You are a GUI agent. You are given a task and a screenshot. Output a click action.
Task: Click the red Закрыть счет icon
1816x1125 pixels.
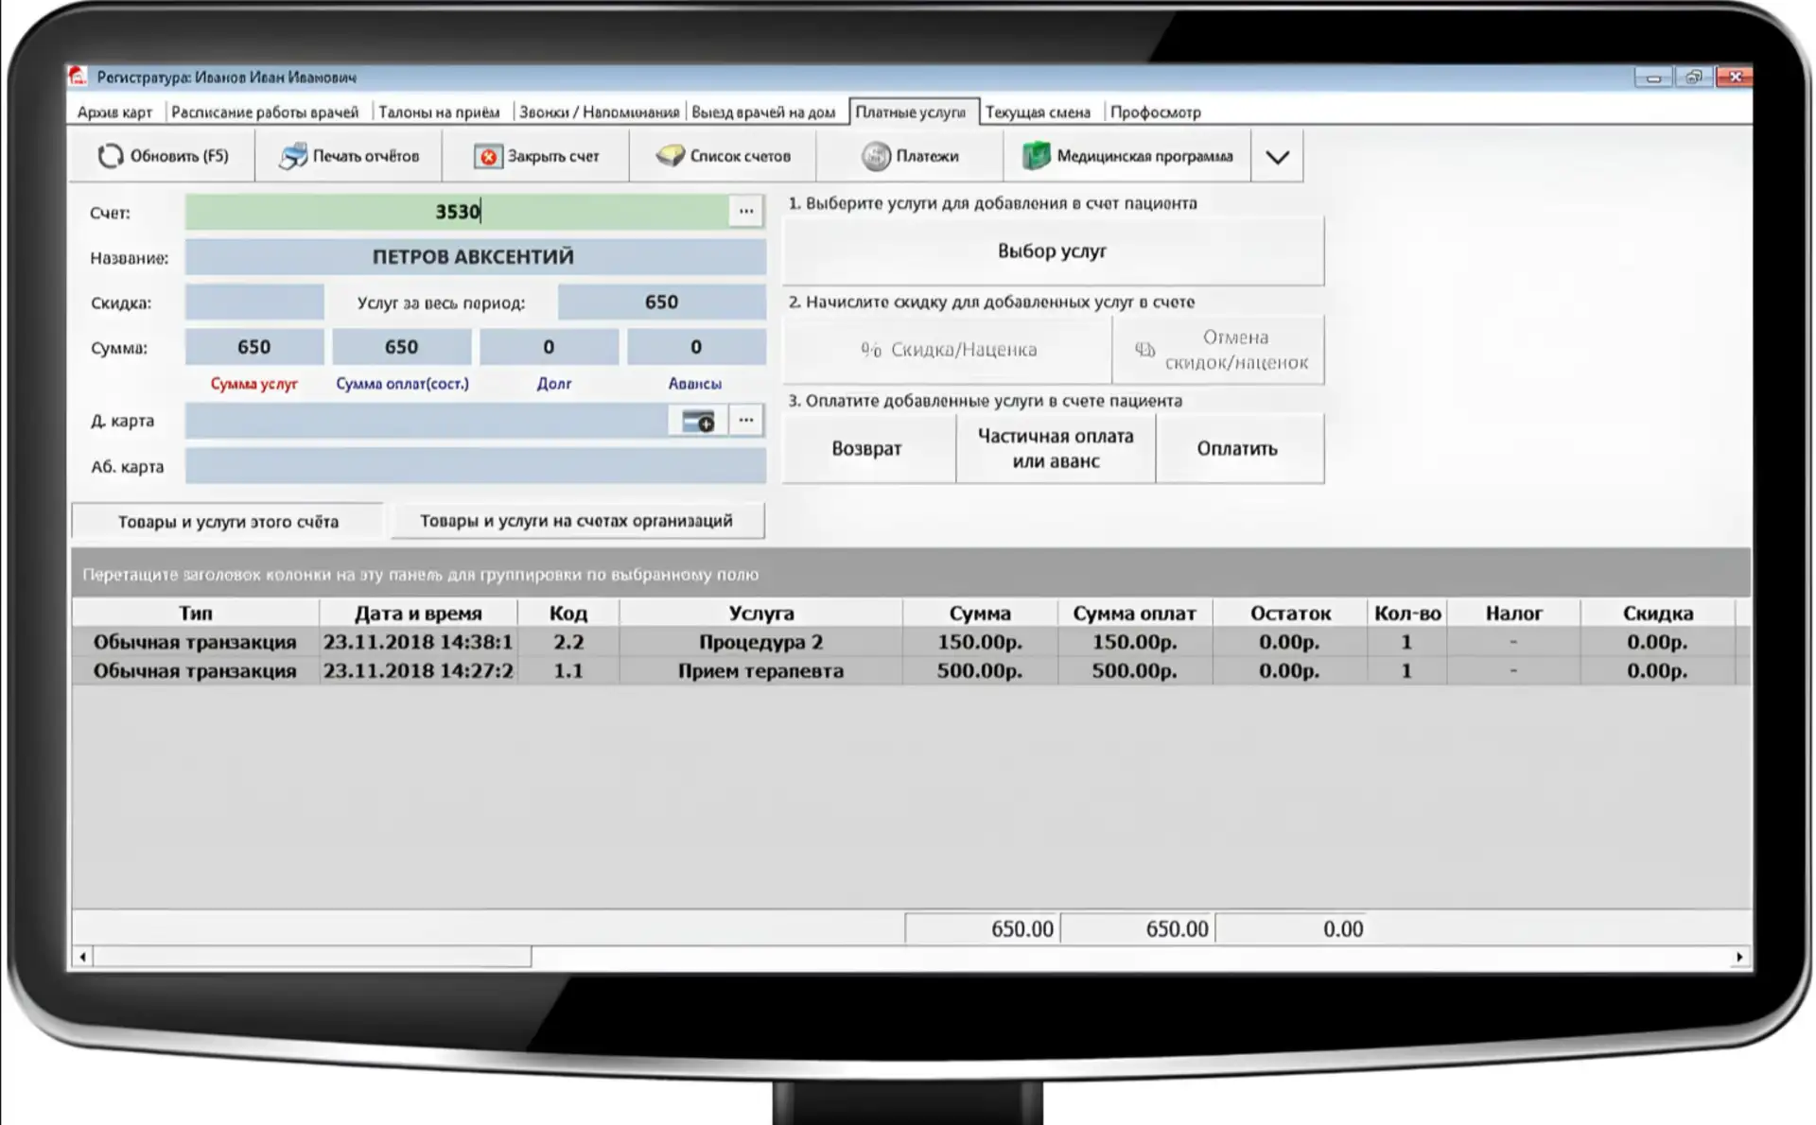[488, 157]
